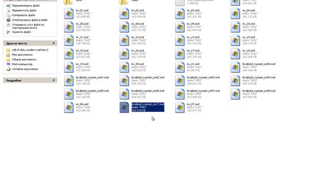The width and height of the screenshot is (326, 183).
Task: Select the iw_17.iwd file icon
Action: [180, 54]
